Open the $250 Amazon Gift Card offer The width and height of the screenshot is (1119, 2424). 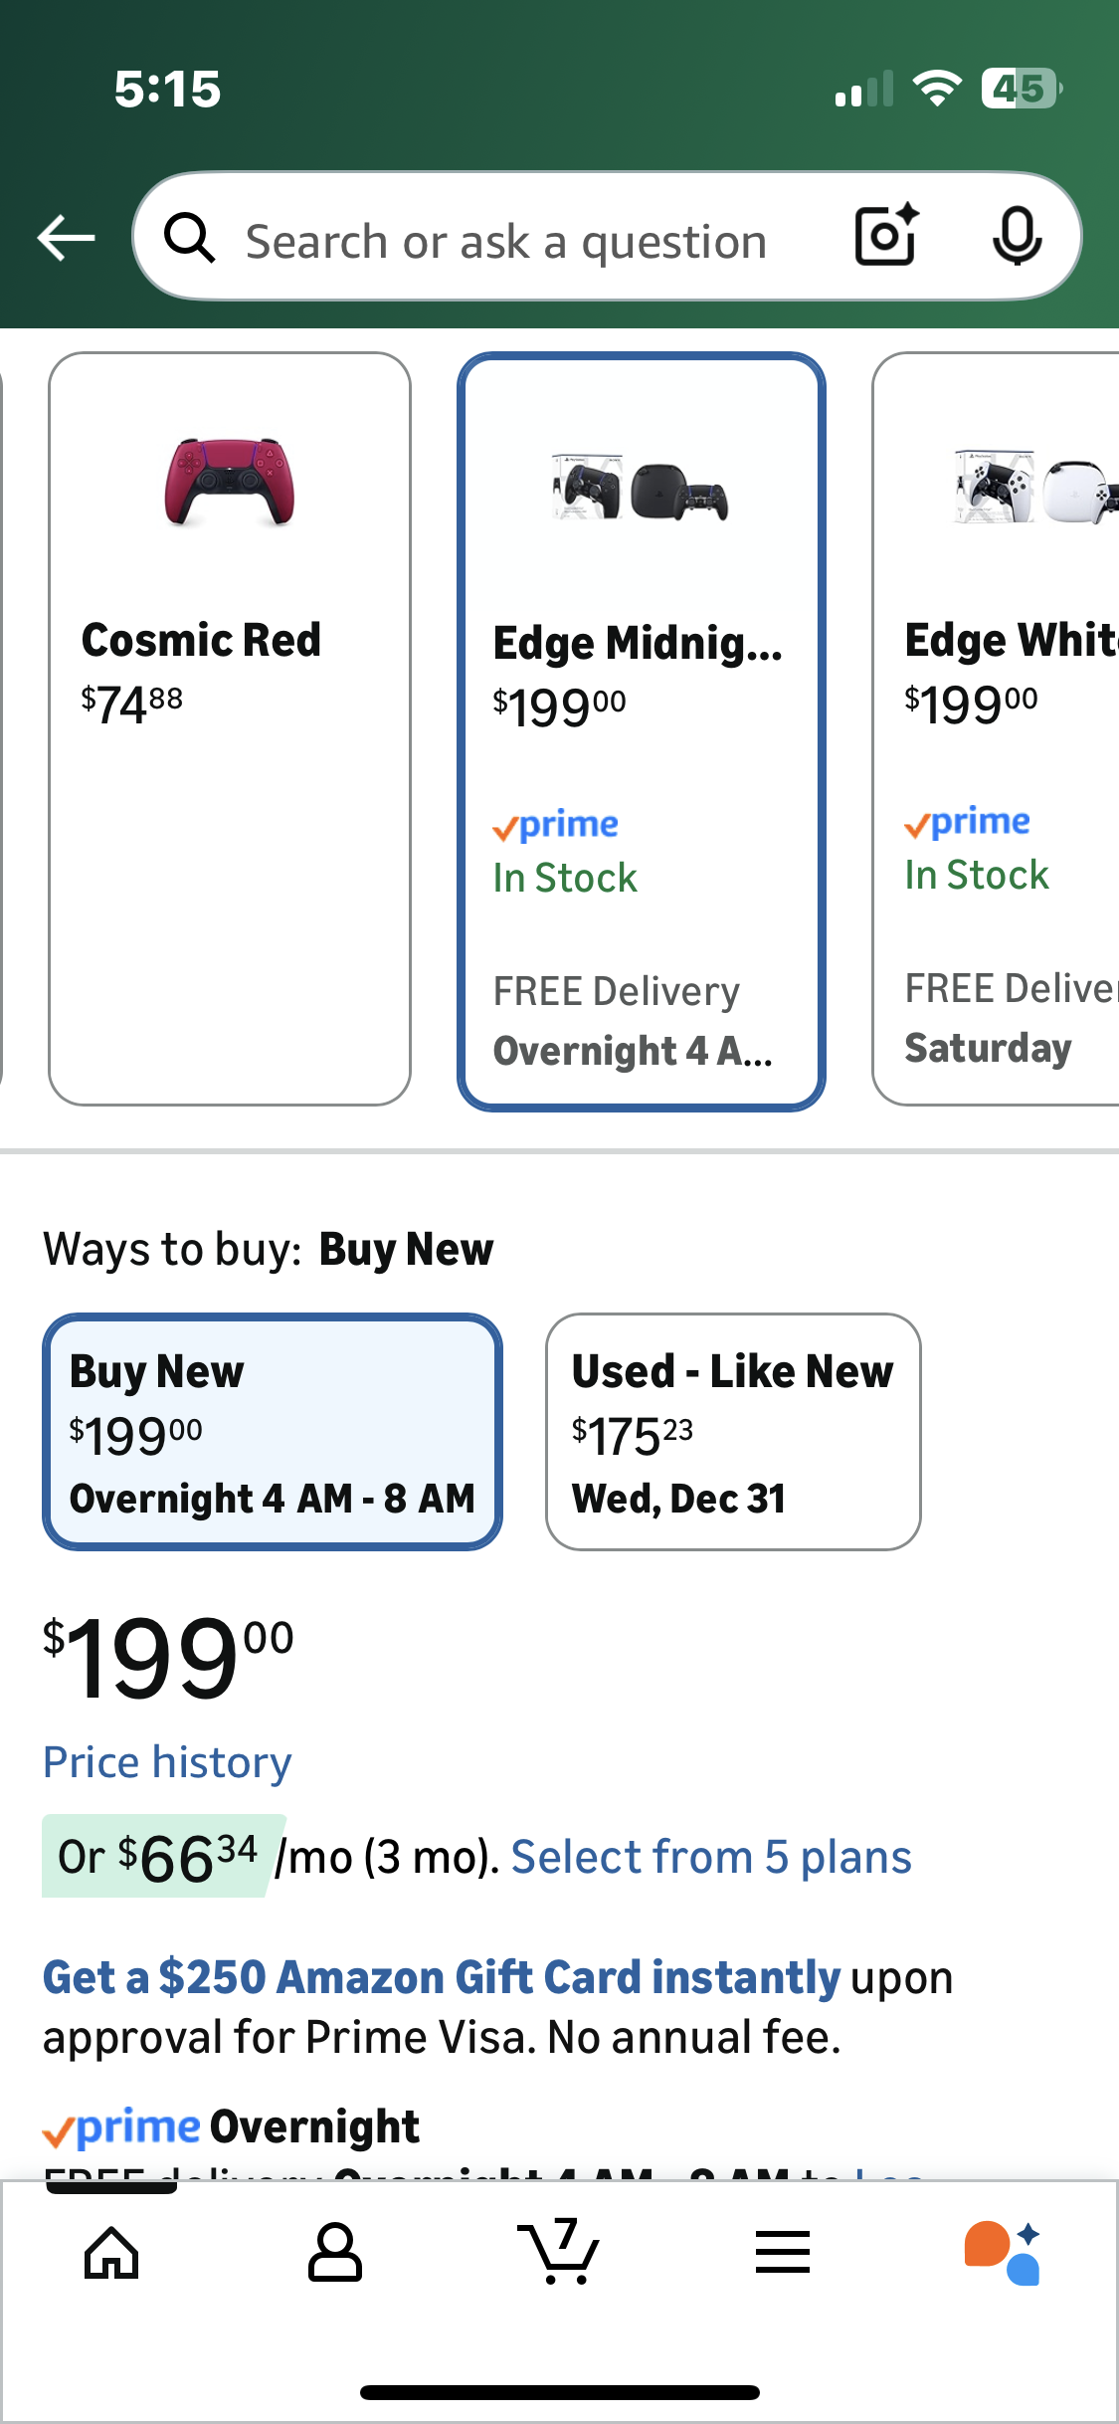coord(442,1977)
